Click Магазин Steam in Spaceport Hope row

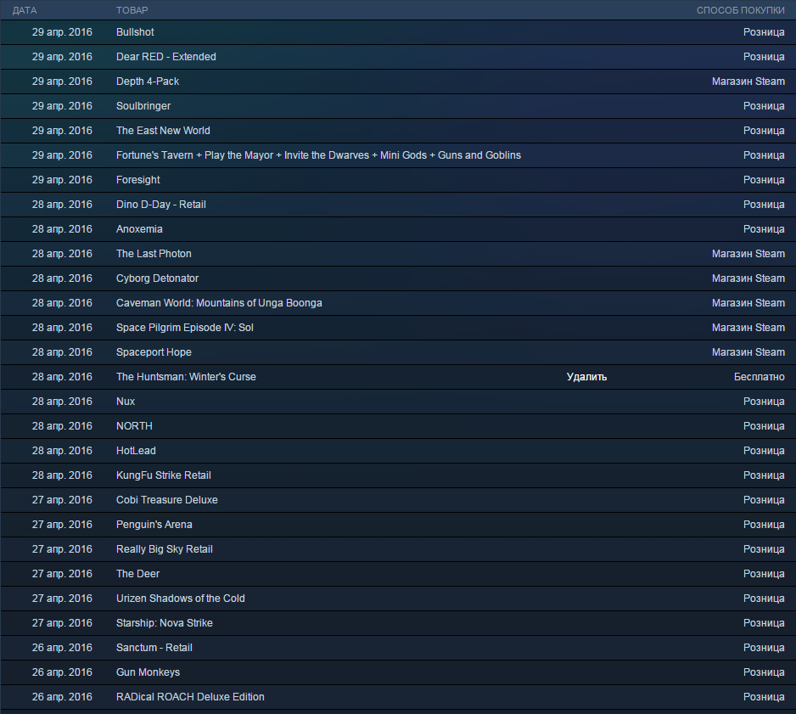tap(748, 352)
